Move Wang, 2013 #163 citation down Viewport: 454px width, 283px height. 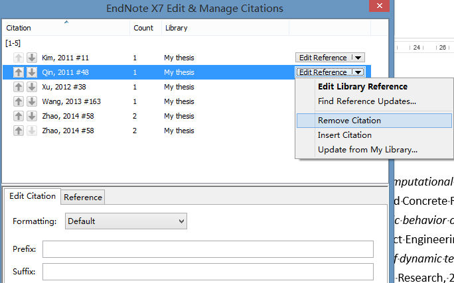click(x=32, y=101)
